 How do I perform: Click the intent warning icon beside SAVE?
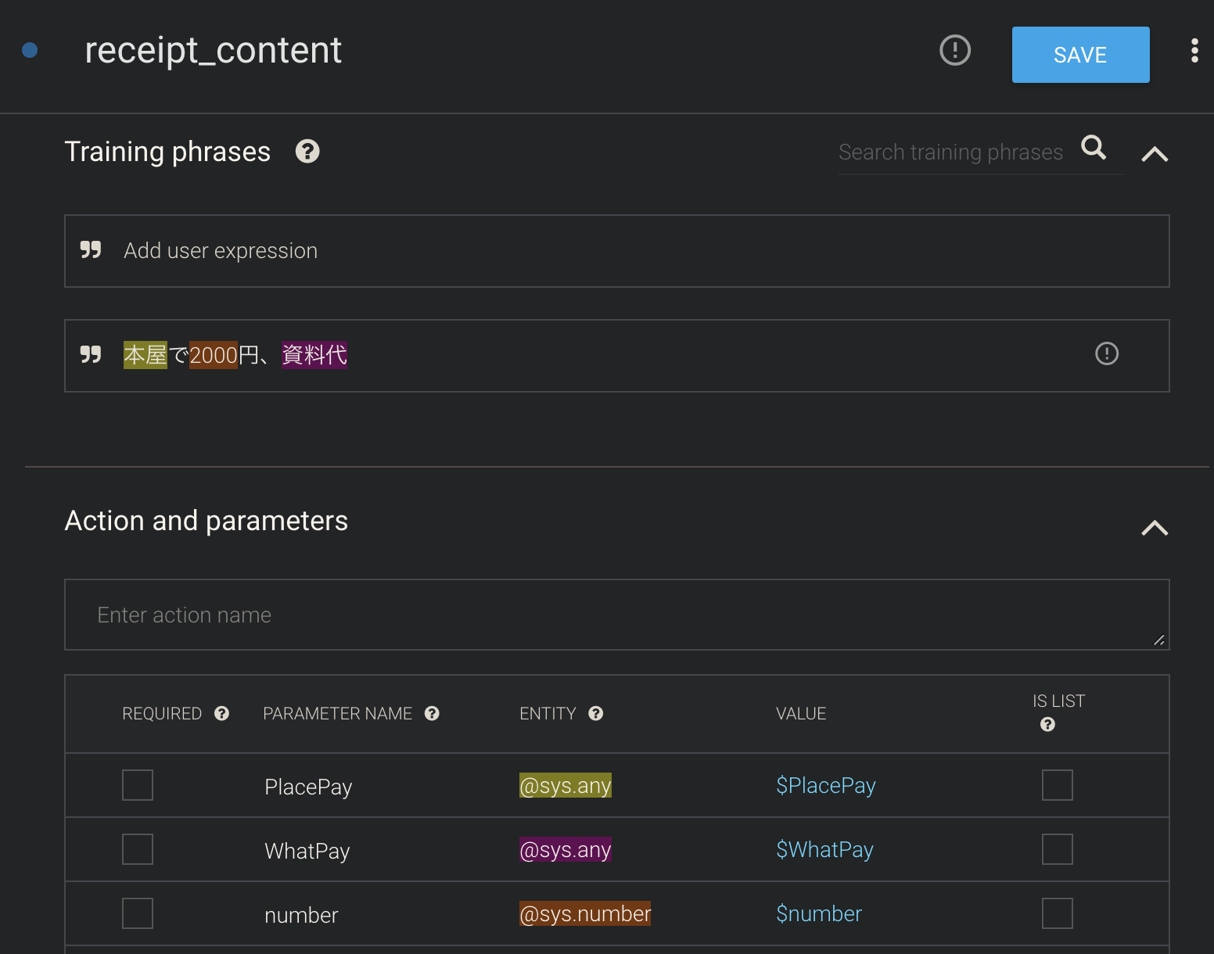(x=954, y=51)
